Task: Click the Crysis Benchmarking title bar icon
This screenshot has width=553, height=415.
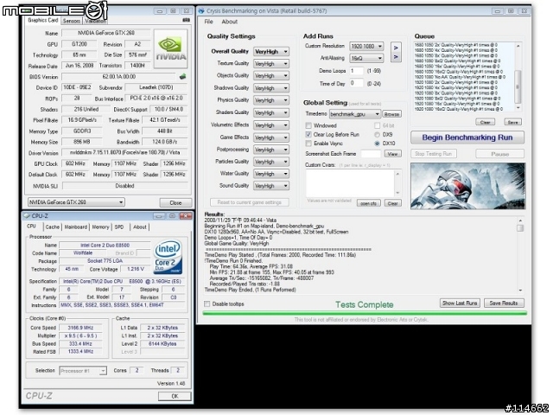Action: (201, 11)
